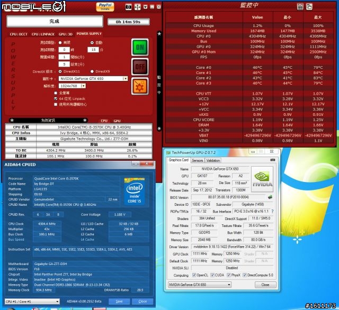Open the Sensors tab in GPU-Z
Screen dimensions: 339x310
[198, 160]
